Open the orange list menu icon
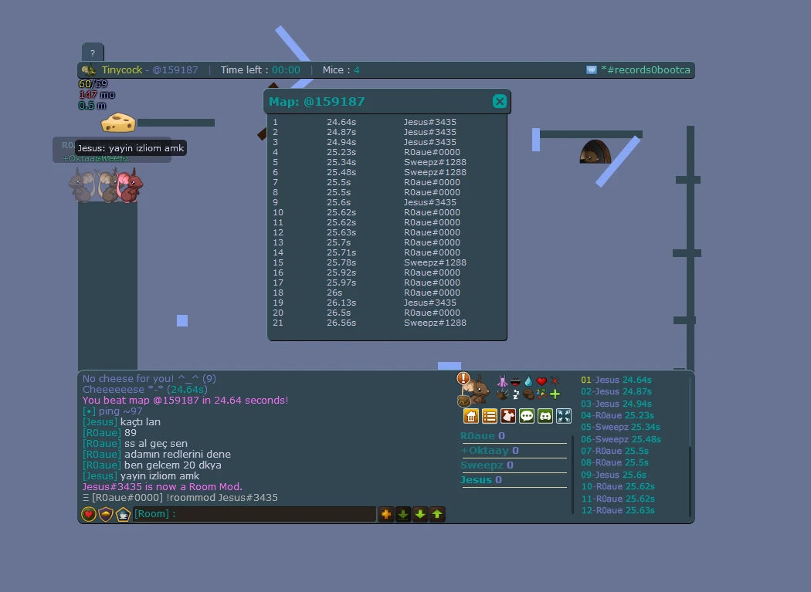The height and width of the screenshot is (592, 811). tap(489, 416)
